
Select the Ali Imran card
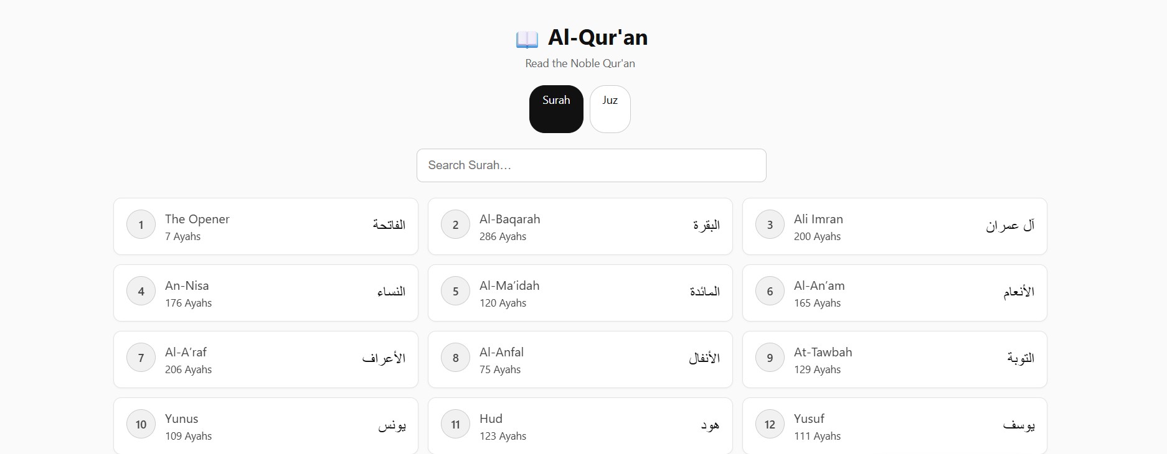point(894,226)
